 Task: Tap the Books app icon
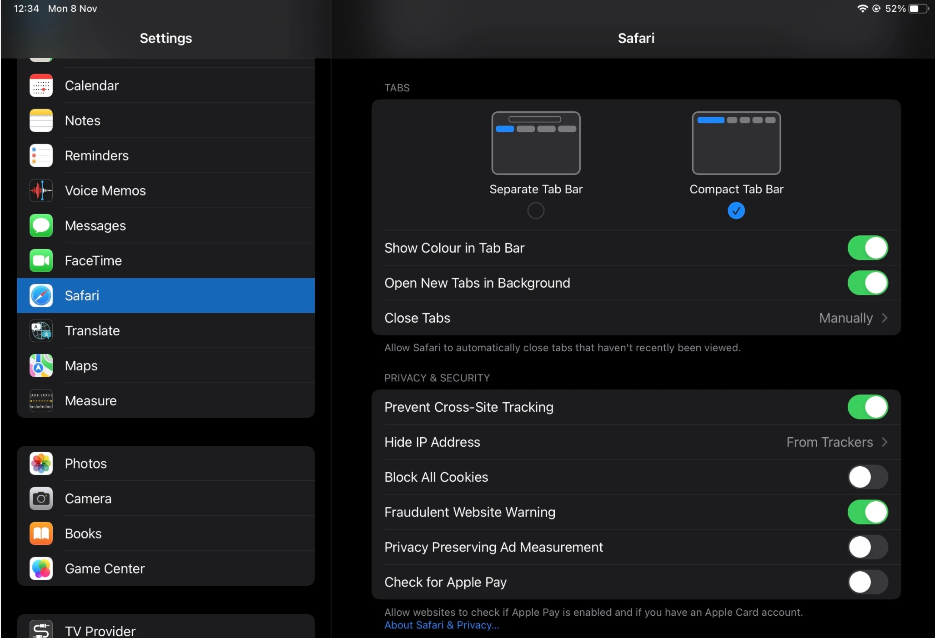tap(41, 533)
